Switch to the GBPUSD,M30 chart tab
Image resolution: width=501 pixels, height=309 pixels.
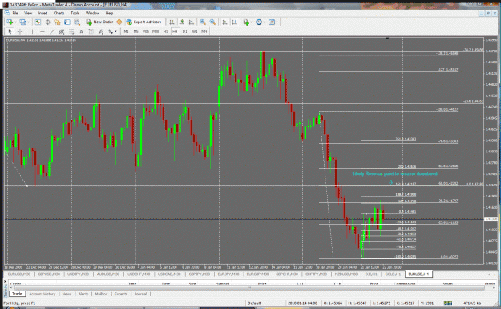[49, 274]
